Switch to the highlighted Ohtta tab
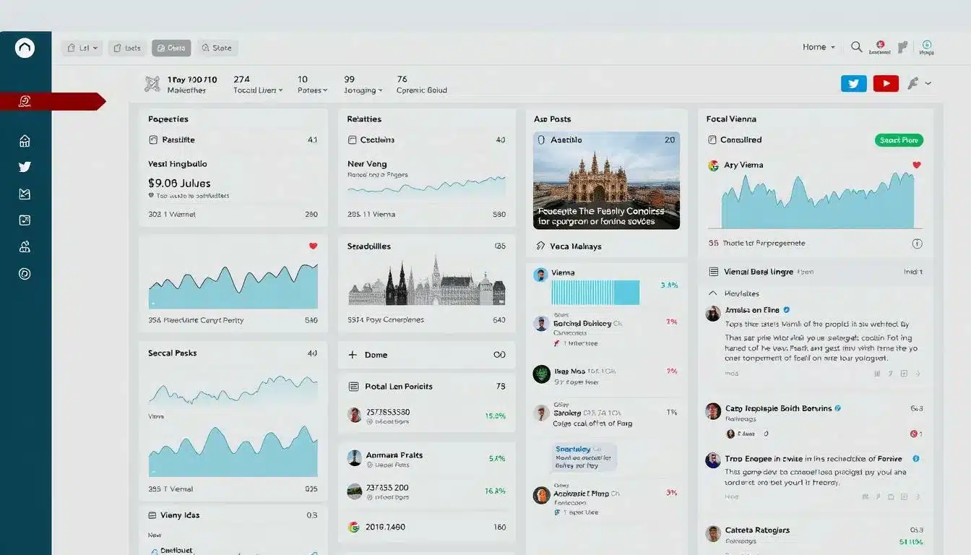The width and height of the screenshot is (971, 555). [171, 48]
